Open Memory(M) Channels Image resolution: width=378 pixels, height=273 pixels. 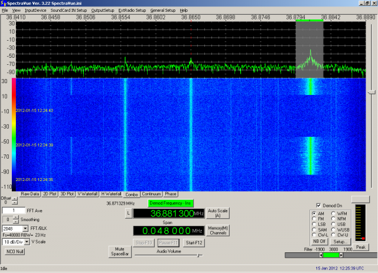tap(218, 230)
